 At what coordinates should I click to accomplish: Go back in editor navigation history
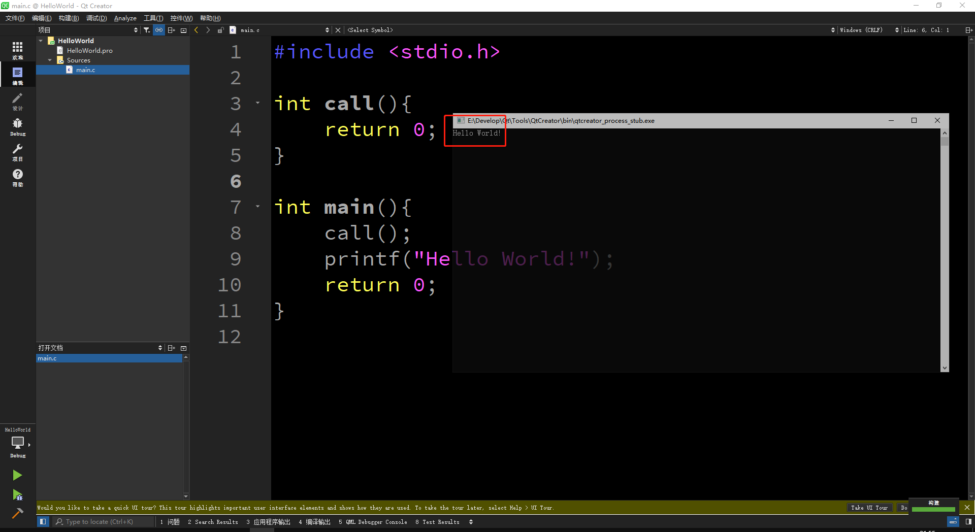click(197, 30)
